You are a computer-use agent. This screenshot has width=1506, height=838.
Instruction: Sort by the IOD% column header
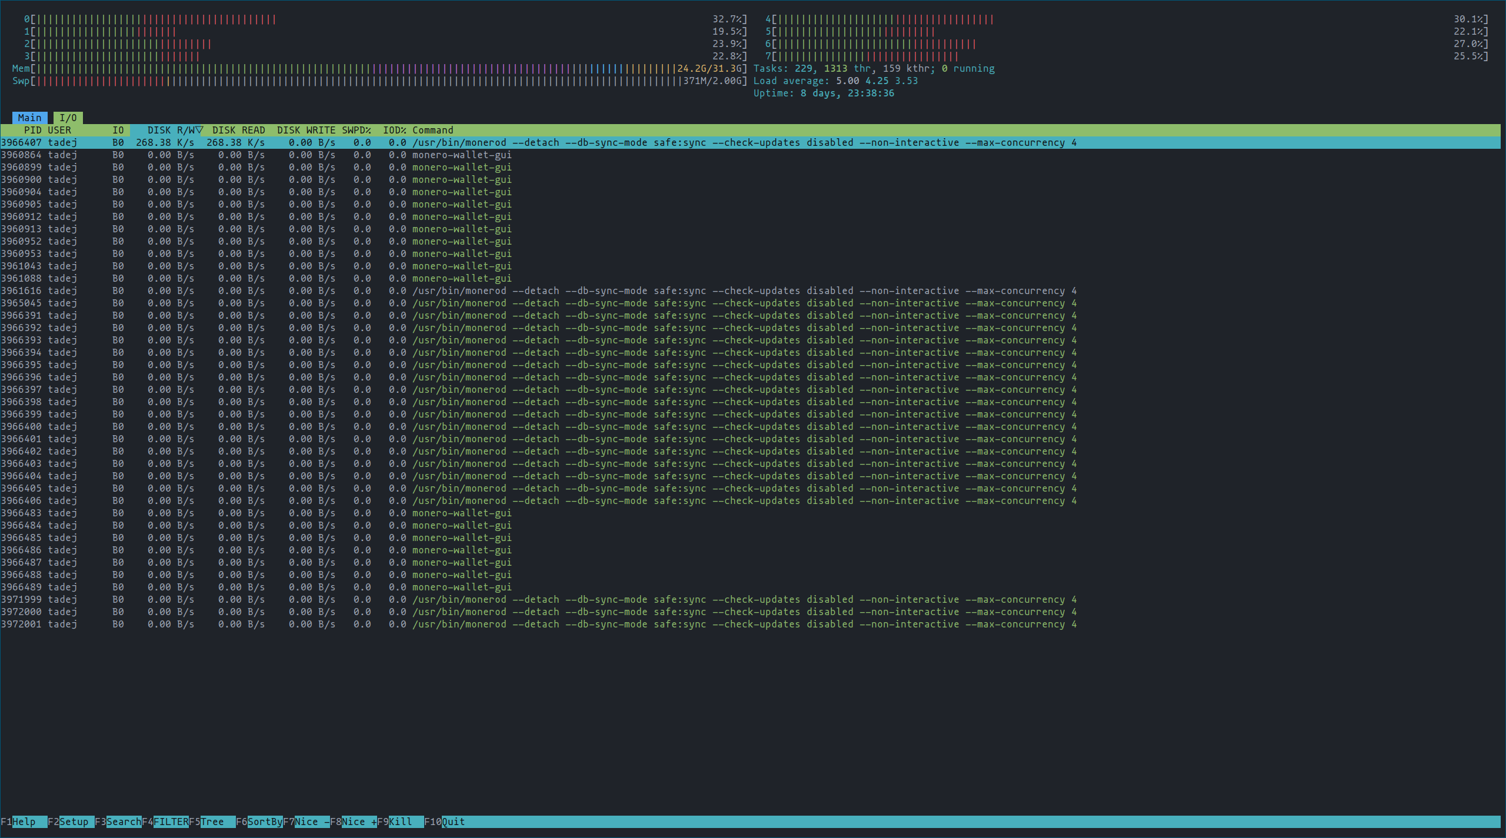[x=395, y=130]
